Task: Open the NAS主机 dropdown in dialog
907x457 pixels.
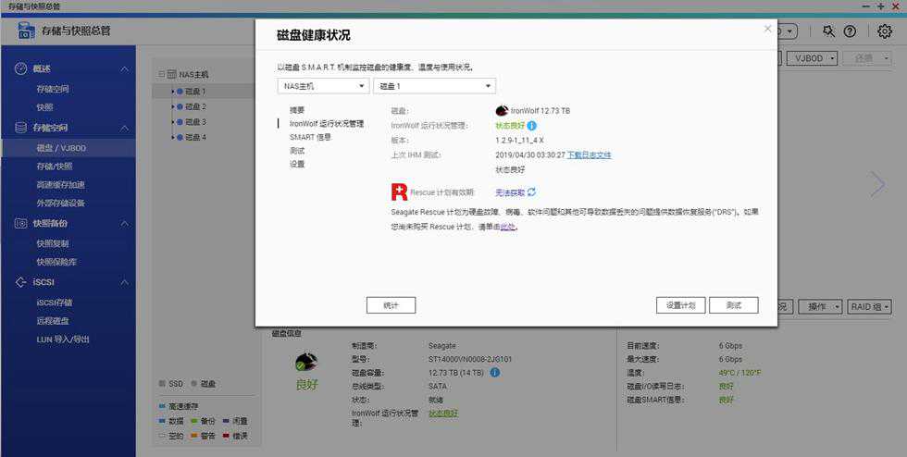Action: coord(323,86)
